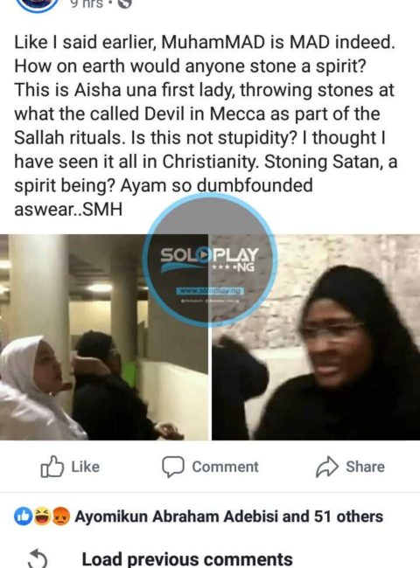Click the blue like reaction emoji
The image size is (420, 568).
pyautogui.click(x=23, y=516)
